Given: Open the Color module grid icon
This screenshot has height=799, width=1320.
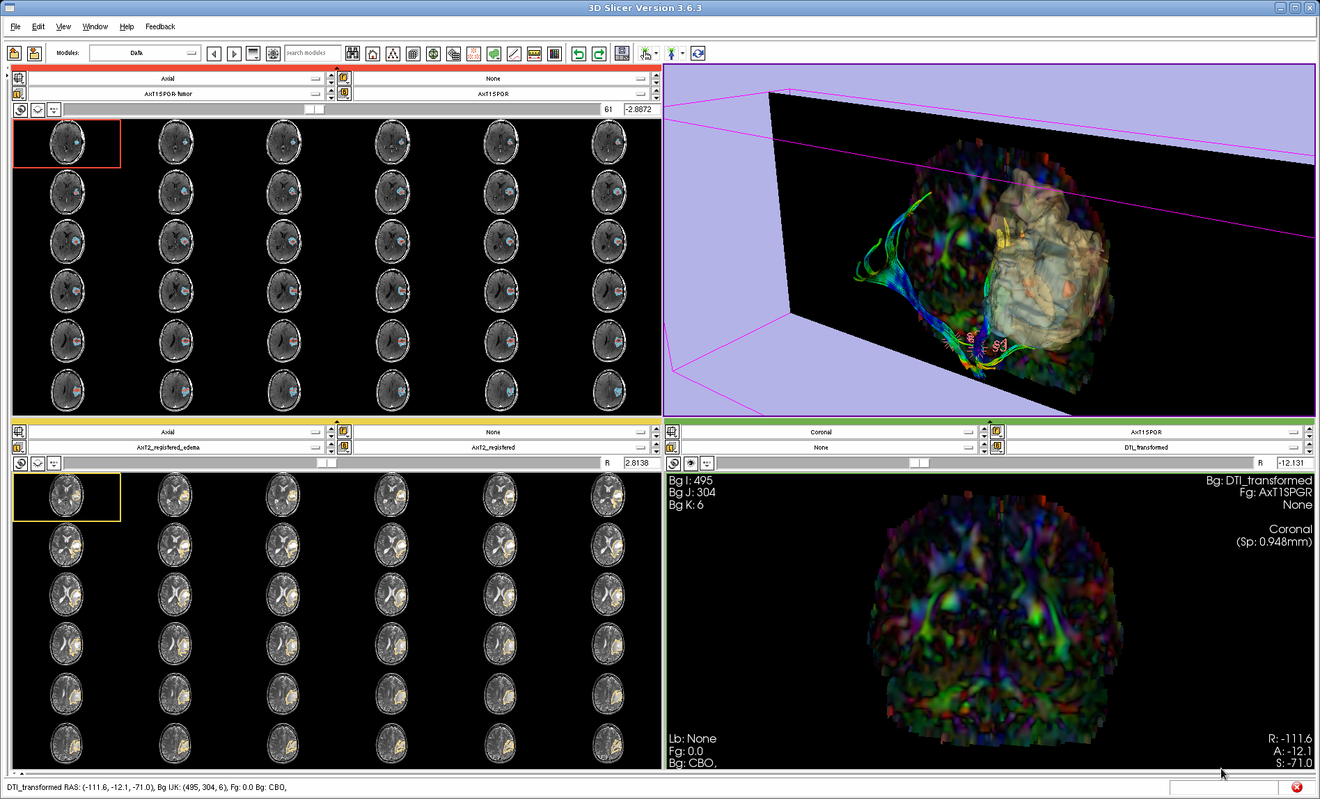Looking at the screenshot, I should click(554, 54).
